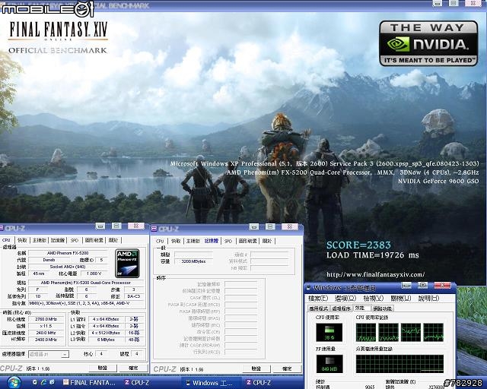
Task: Select 關於 tab in right CPU-Z window
Action: pyautogui.click(x=267, y=241)
